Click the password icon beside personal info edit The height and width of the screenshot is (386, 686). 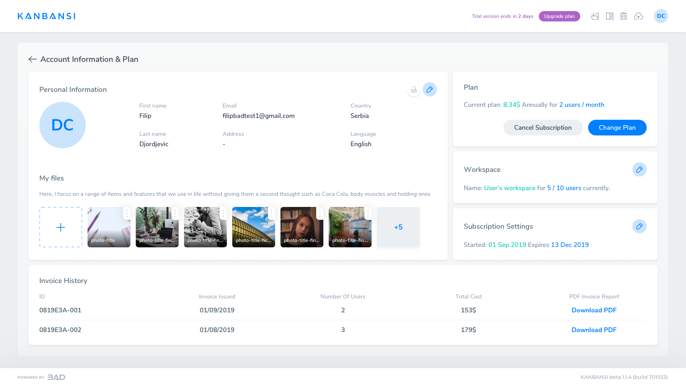click(414, 89)
